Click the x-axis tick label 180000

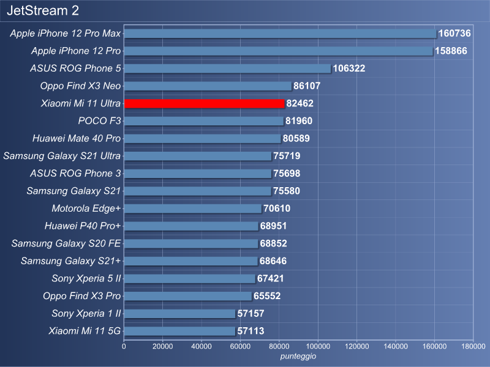point(473,346)
